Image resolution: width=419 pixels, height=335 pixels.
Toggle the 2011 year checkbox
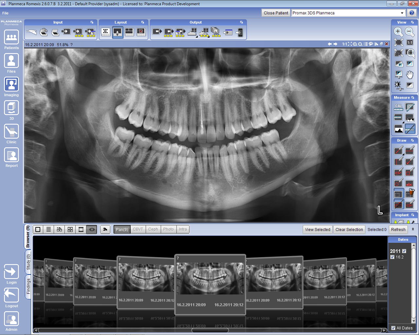pos(404,251)
